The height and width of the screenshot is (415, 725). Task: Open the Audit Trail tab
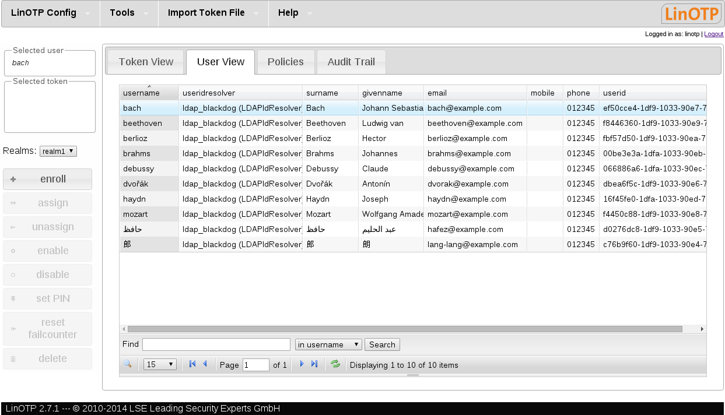(351, 62)
